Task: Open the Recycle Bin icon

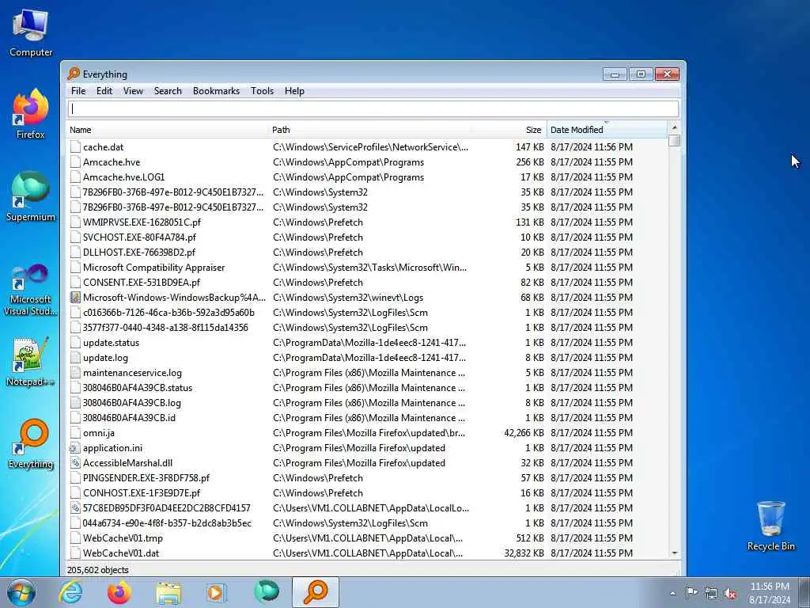Action: click(x=770, y=526)
